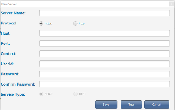Click the Confirm Password input field
The width and height of the screenshot is (175, 110).
(x=104, y=84)
